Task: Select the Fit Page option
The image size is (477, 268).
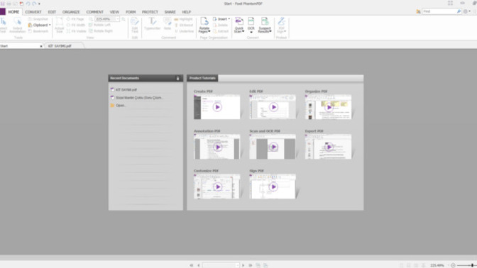Action: click(75, 19)
